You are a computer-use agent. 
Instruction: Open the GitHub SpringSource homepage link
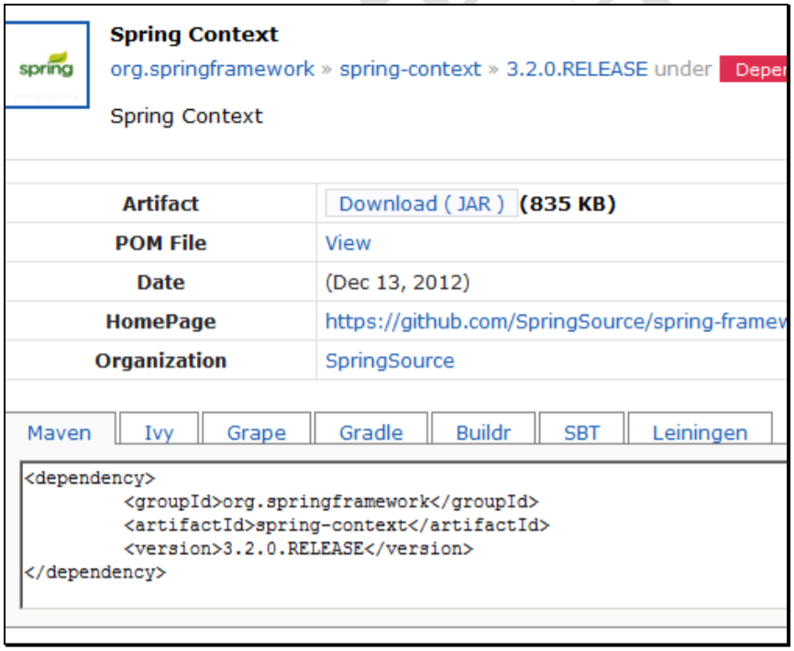[556, 322]
